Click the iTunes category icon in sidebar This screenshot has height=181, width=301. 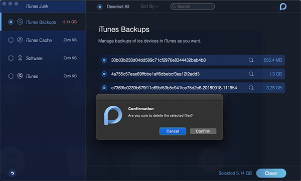click(20, 76)
